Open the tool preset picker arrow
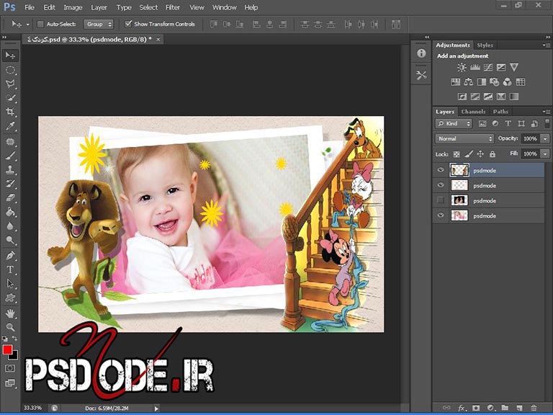The height and width of the screenshot is (415, 553). click(x=27, y=24)
